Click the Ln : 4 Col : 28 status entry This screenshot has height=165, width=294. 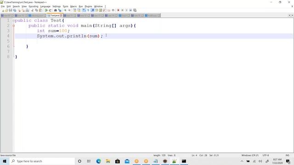[x=199, y=155]
